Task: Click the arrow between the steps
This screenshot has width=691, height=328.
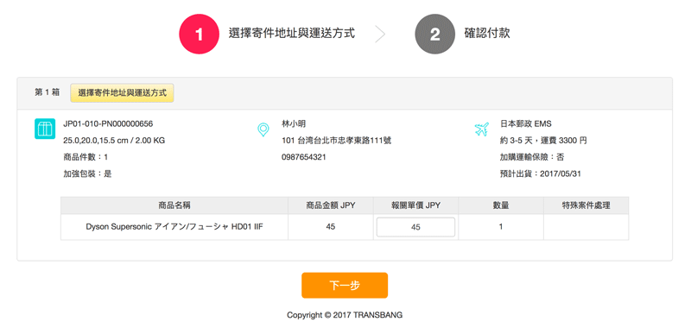Action: pyautogui.click(x=380, y=35)
